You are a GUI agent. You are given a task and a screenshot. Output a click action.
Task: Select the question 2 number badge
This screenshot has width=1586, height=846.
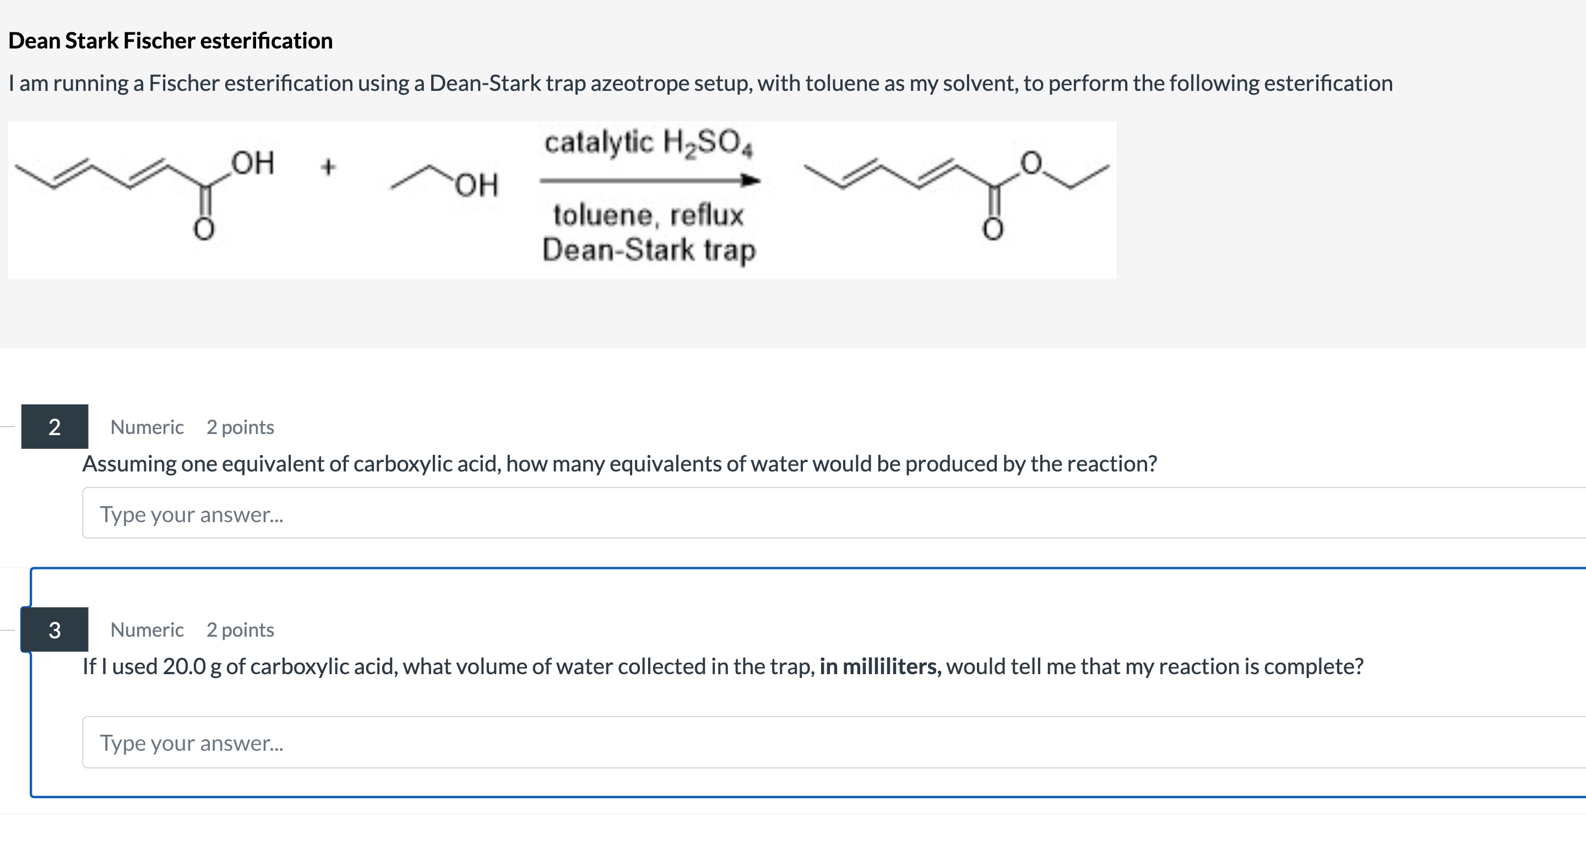click(54, 427)
